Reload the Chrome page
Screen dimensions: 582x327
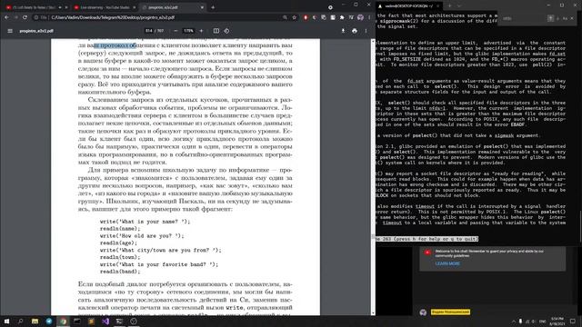point(25,17)
